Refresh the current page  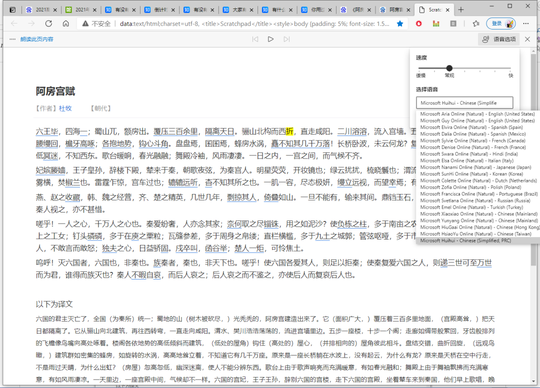click(x=48, y=23)
